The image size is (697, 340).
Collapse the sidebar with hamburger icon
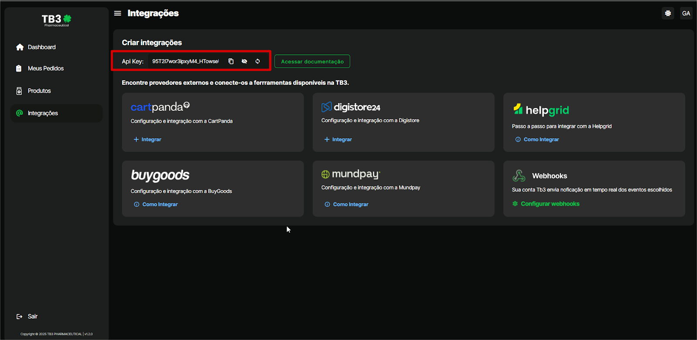click(x=118, y=13)
